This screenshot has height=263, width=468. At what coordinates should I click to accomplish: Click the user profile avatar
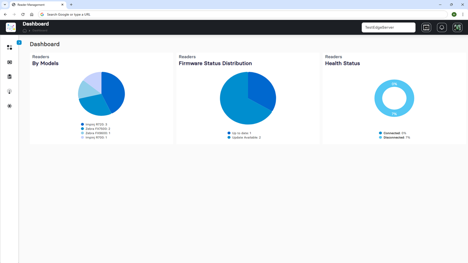click(457, 27)
